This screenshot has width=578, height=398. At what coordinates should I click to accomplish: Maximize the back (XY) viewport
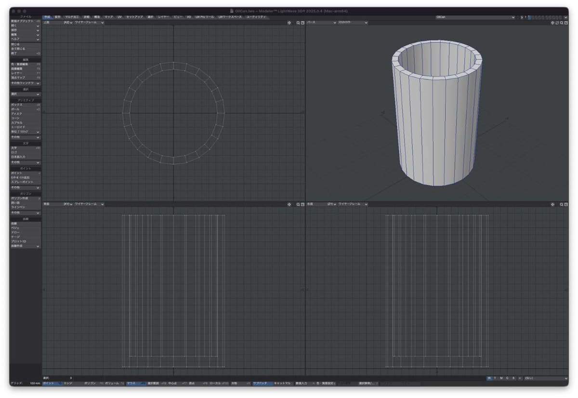302,204
